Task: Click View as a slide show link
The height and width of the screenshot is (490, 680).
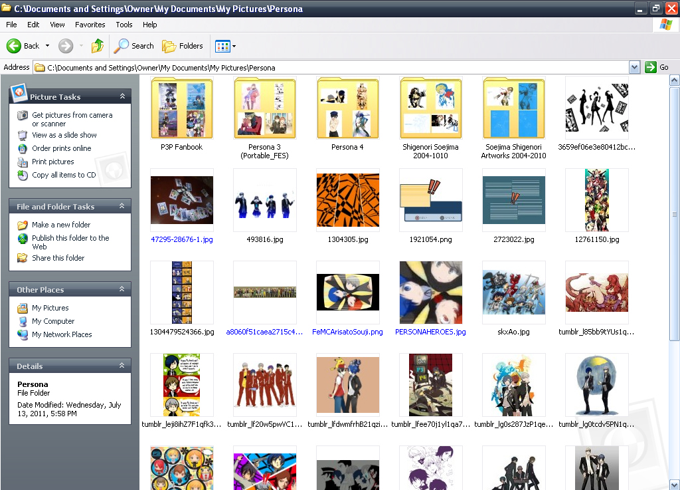Action: point(64,135)
